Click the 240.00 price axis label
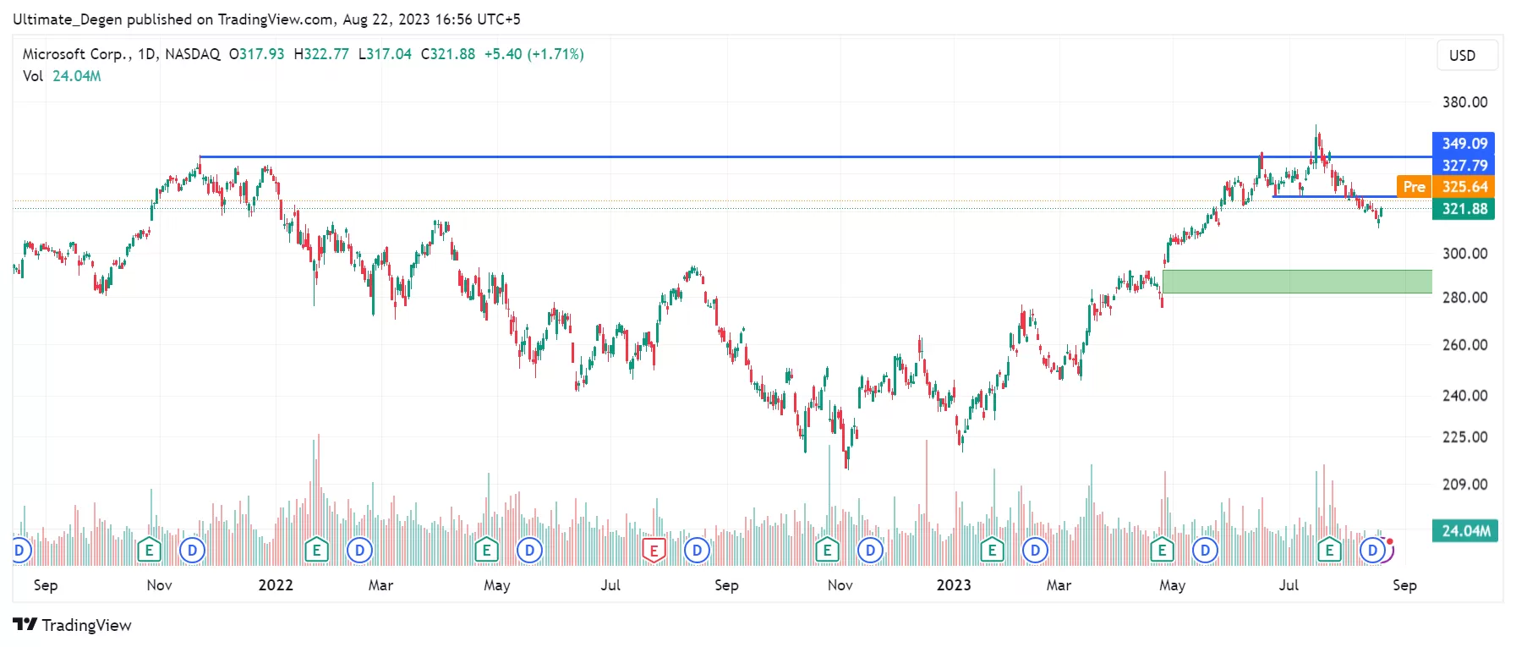1516x647 pixels. coord(1465,396)
